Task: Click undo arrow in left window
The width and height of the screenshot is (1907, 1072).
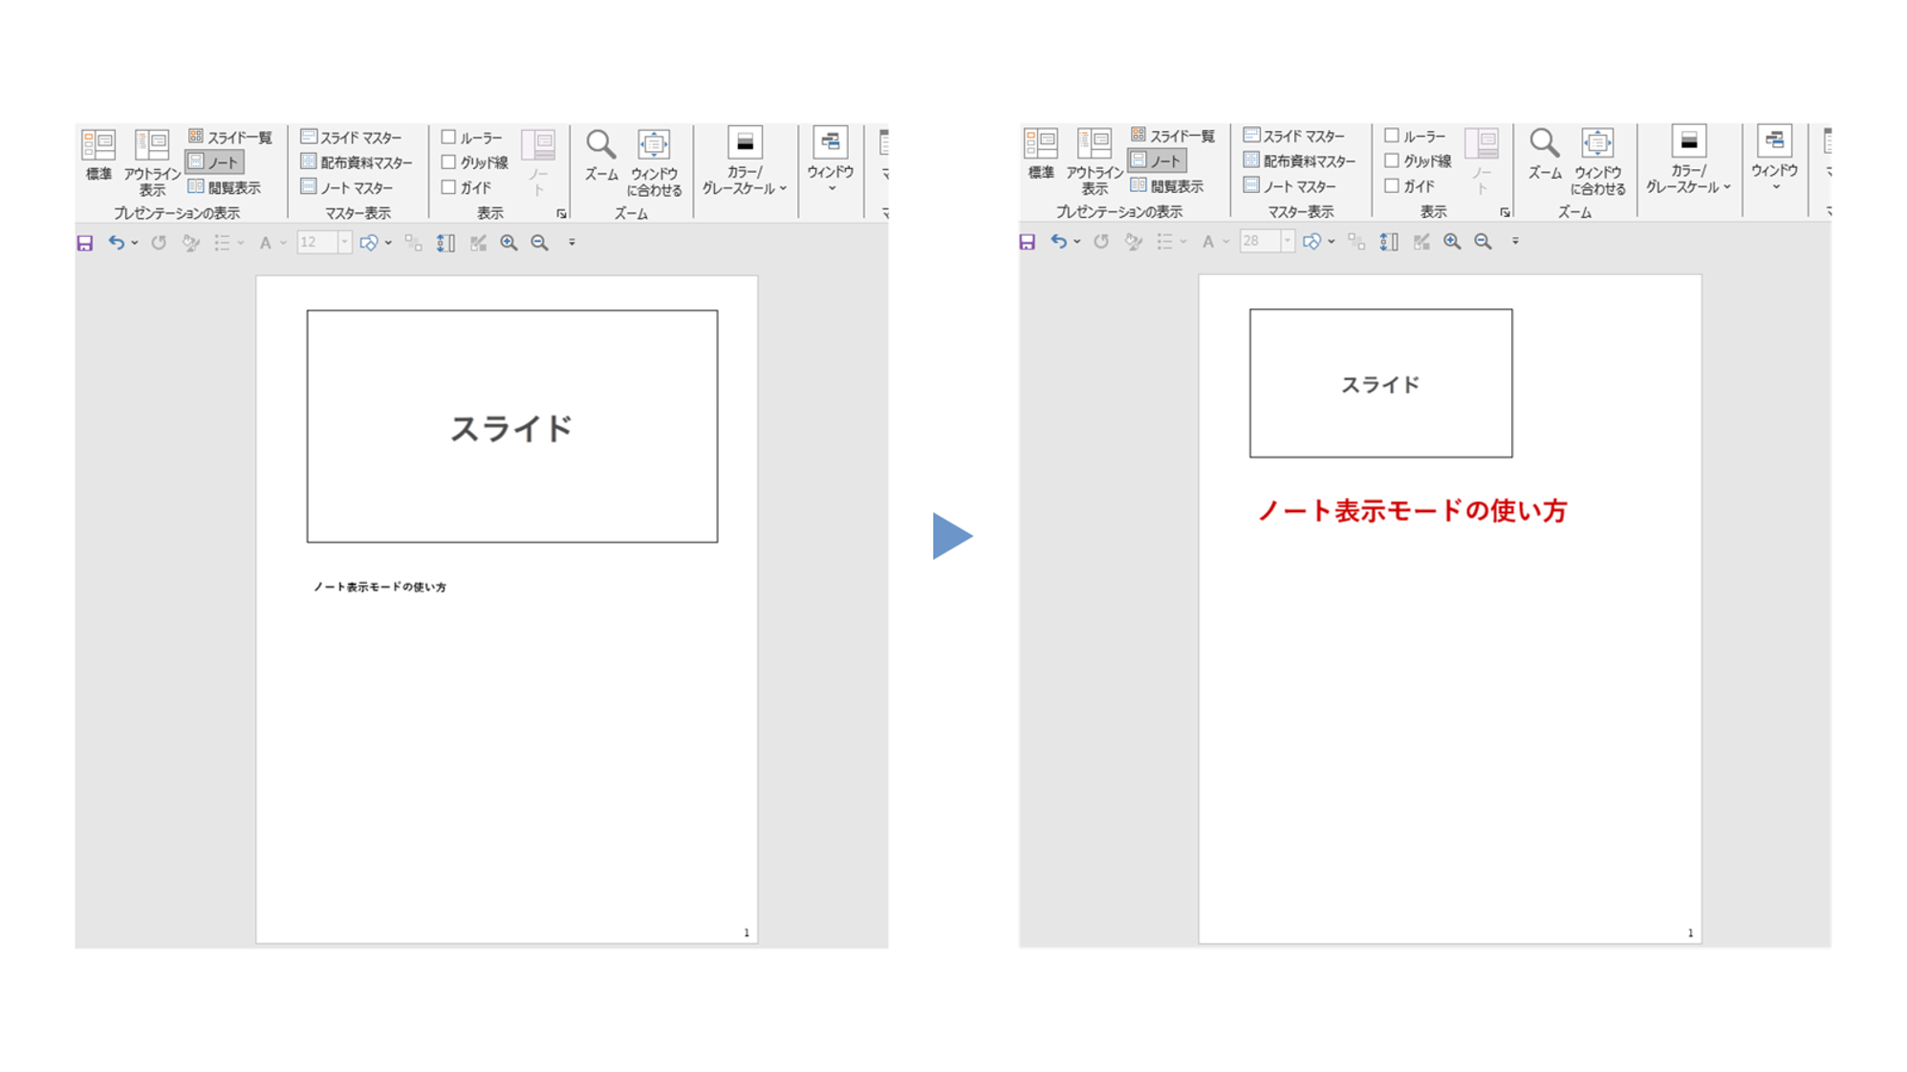Action: point(116,243)
